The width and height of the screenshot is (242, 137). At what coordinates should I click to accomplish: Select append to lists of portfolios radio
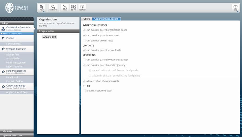[x=90, y=71]
